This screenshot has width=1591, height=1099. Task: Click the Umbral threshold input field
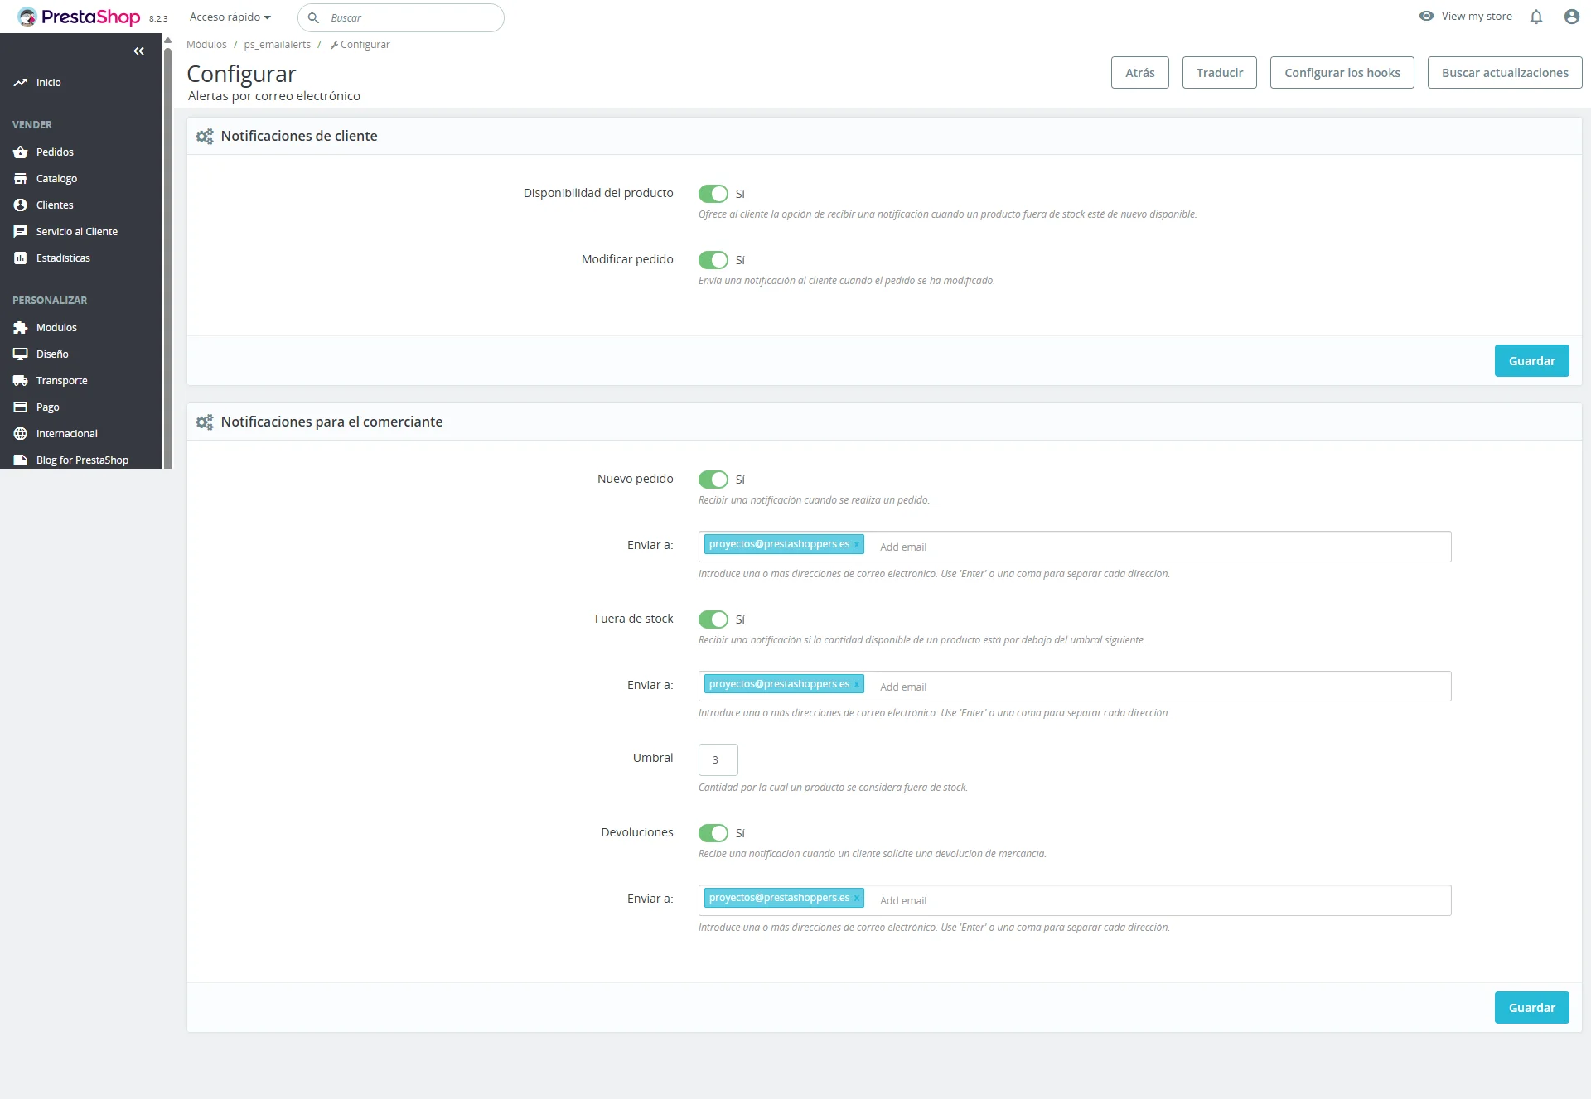pyautogui.click(x=718, y=759)
